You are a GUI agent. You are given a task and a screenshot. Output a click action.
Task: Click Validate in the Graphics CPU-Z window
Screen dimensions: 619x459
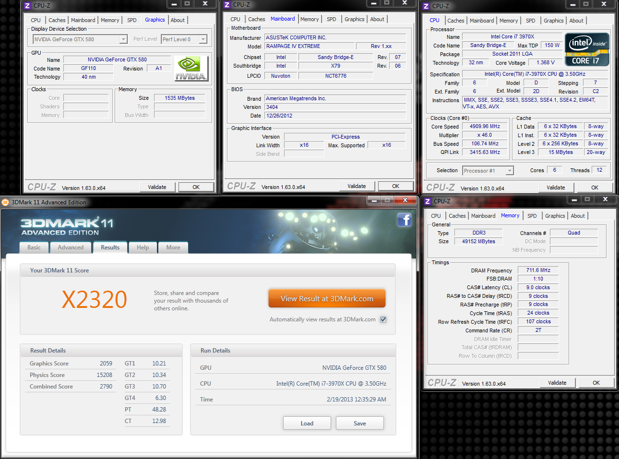point(157,187)
